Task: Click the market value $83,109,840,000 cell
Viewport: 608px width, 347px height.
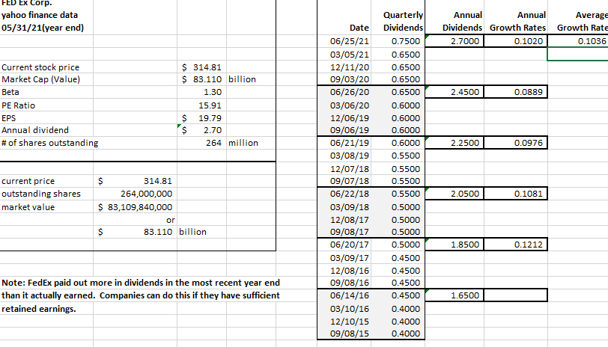Action: coord(136,207)
